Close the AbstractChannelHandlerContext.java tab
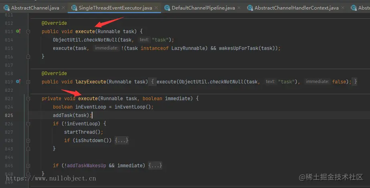Viewport: 370px width, 188px height. [x=343, y=8]
